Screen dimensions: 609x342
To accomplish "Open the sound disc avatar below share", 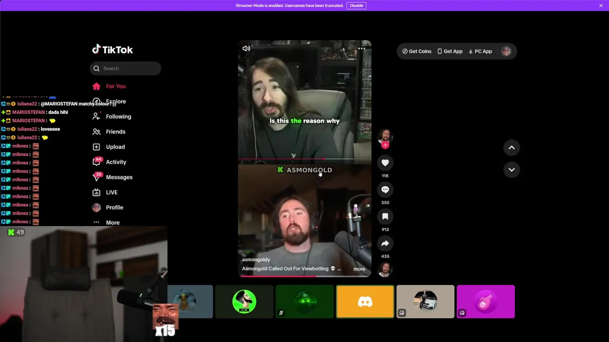I will point(385,269).
